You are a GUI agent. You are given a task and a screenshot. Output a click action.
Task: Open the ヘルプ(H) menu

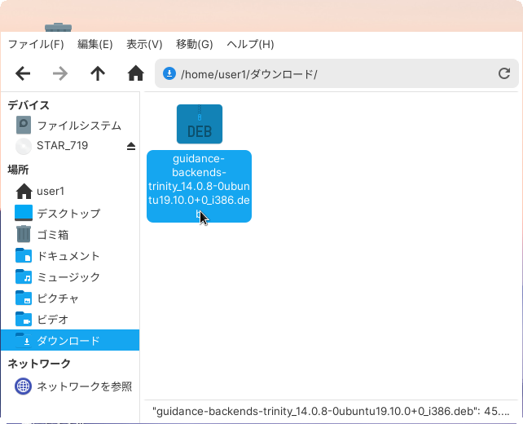tap(250, 44)
